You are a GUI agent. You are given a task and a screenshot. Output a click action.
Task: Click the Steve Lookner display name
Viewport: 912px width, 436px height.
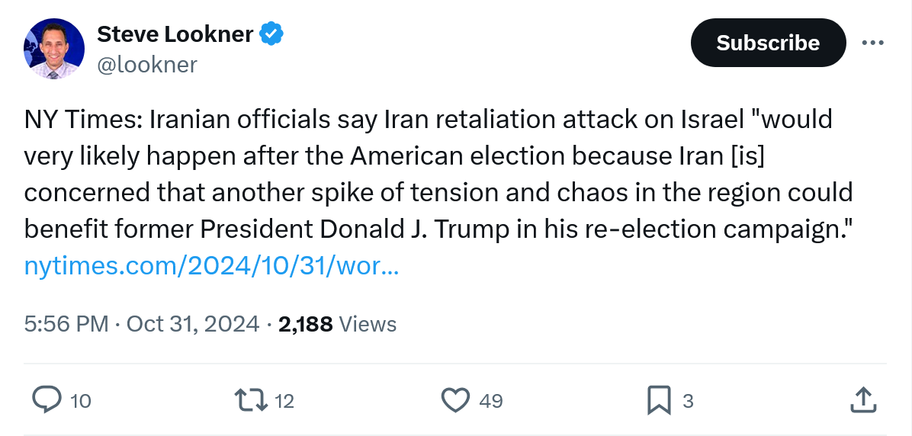pyautogui.click(x=175, y=34)
